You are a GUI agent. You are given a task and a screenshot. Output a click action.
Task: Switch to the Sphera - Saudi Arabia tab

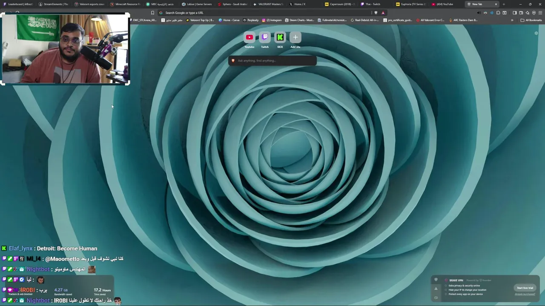(232, 4)
